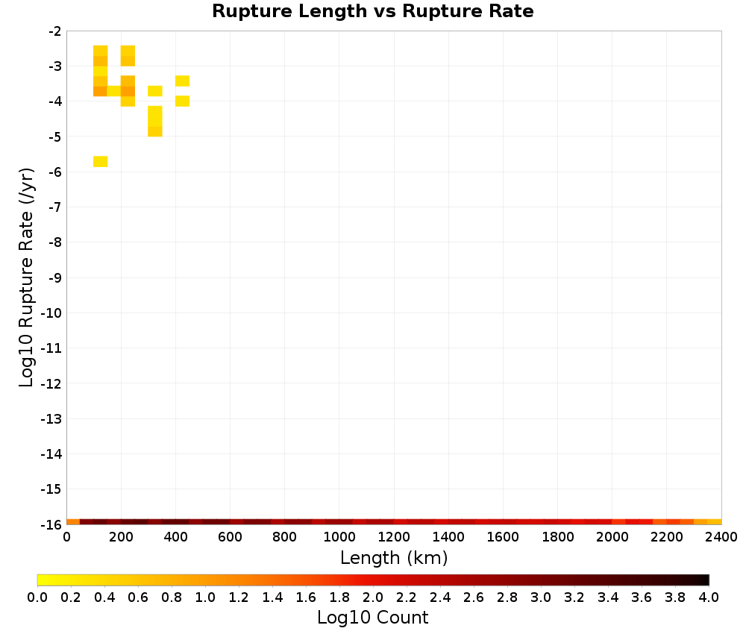Click the color bar tick label "0.0"
The image size is (746, 634).
point(37,597)
